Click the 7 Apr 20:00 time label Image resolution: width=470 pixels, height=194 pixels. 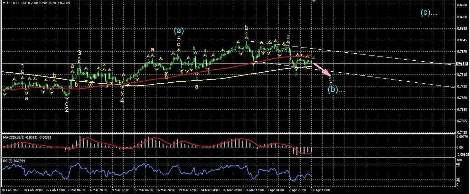(x=298, y=190)
